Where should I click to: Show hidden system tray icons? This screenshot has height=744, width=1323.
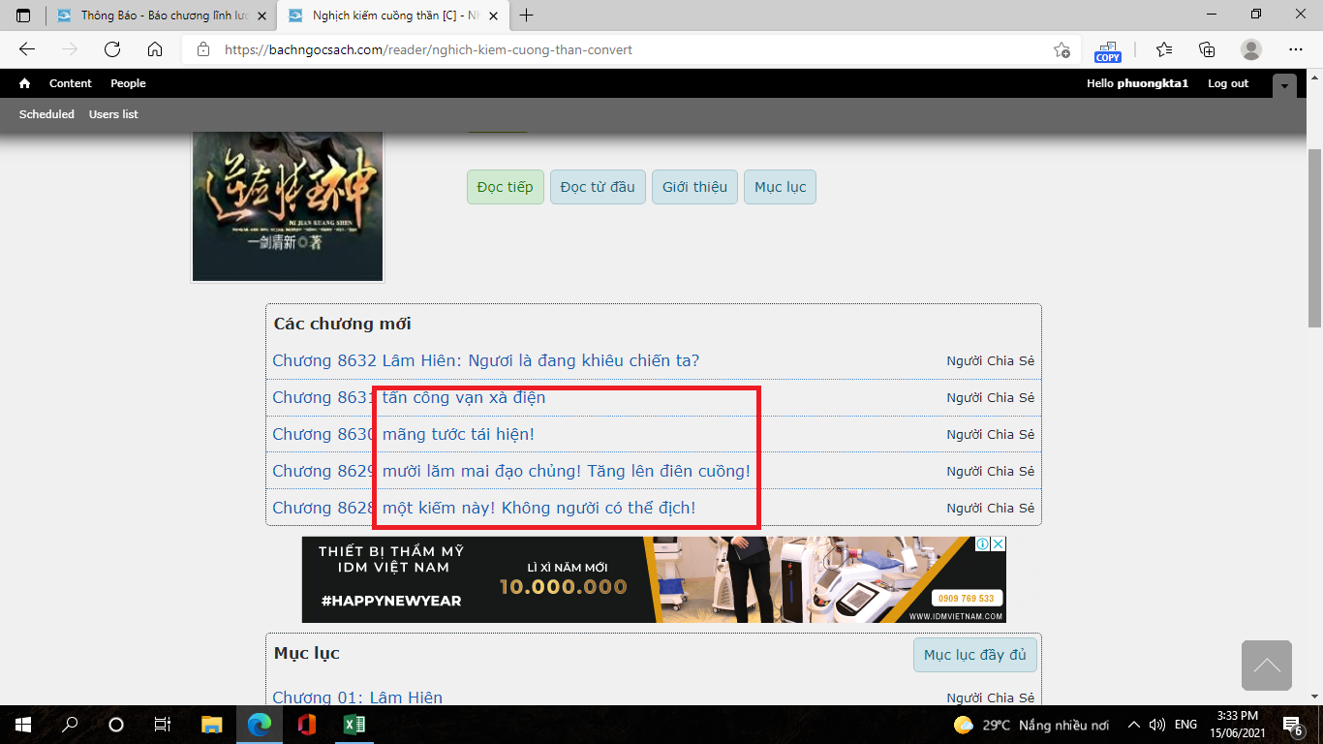(x=1133, y=725)
